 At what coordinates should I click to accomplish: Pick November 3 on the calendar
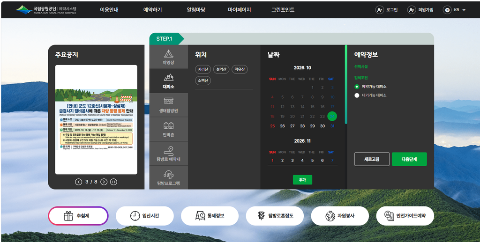[x=292, y=160]
